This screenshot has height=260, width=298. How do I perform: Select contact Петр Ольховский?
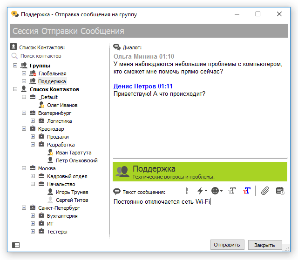point(76,160)
